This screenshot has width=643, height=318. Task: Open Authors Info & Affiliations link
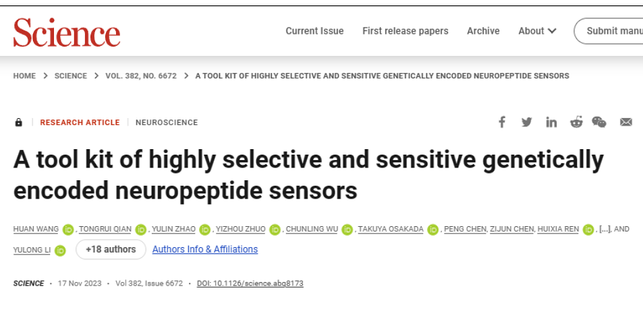coord(205,249)
